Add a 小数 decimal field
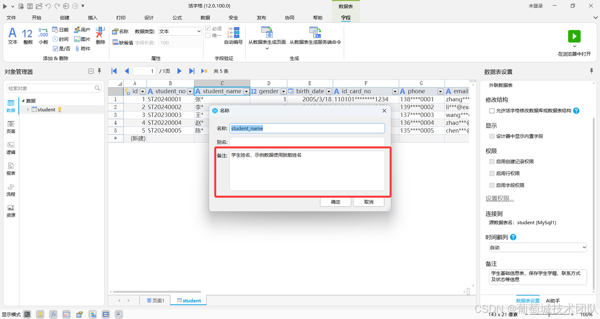Screen dimensions: 600x319 pos(43,36)
